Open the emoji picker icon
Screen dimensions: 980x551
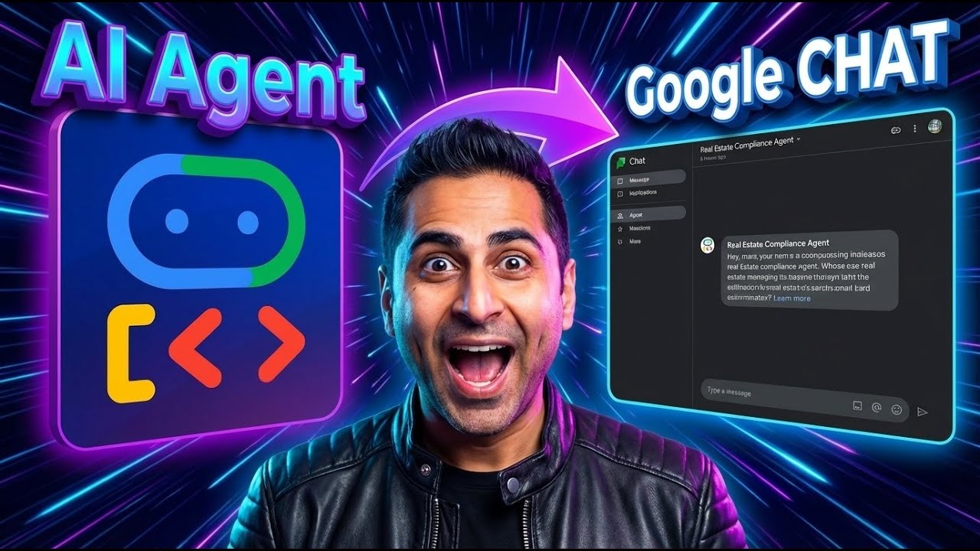pos(897,409)
